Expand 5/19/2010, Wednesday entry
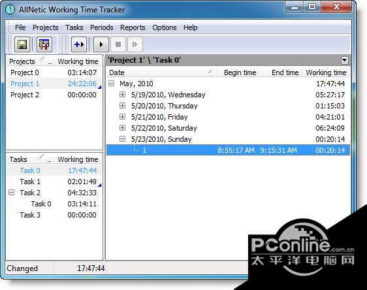The height and width of the screenshot is (290, 367). click(x=122, y=94)
